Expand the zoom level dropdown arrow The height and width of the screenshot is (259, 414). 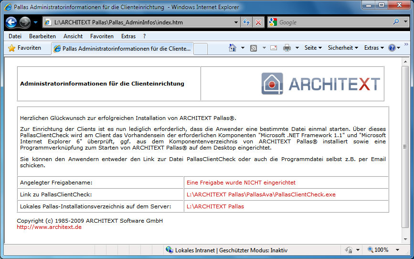coord(397,250)
